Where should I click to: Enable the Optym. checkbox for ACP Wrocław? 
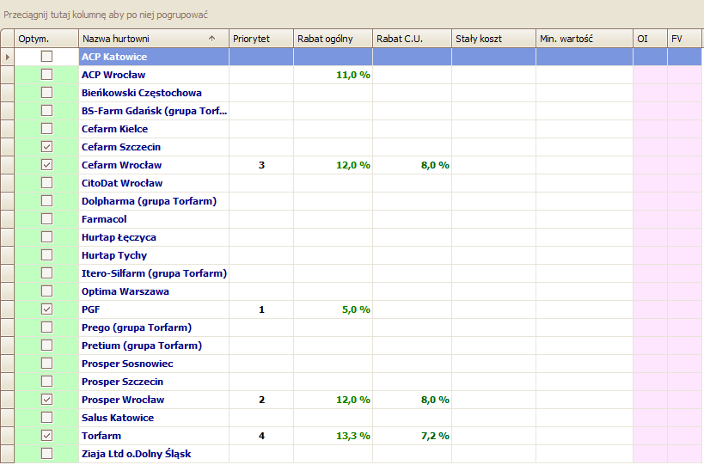point(47,75)
